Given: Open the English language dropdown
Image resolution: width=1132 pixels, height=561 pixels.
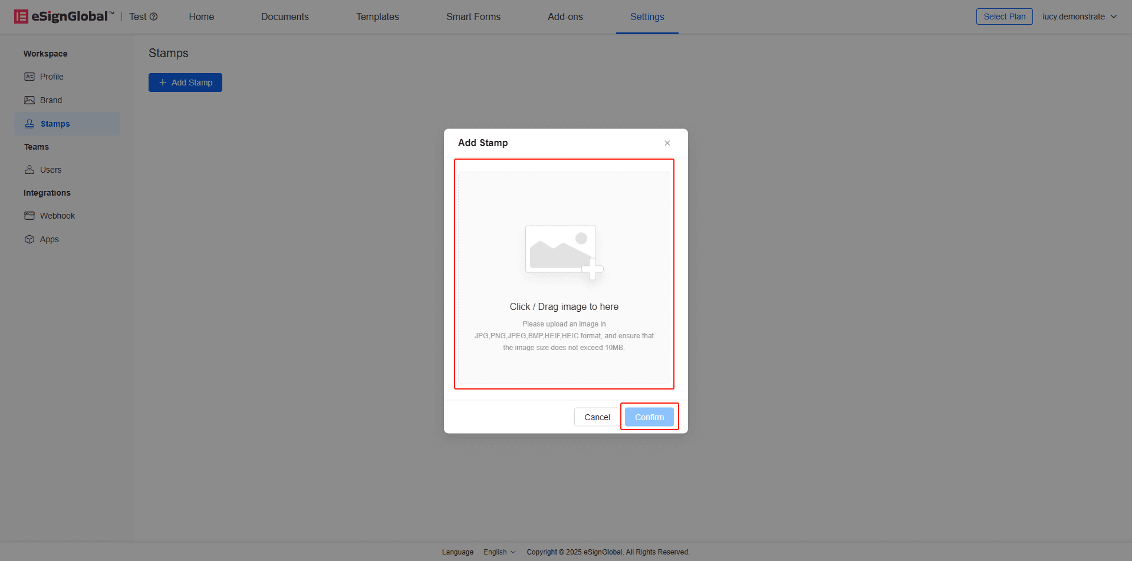Looking at the screenshot, I should click(x=499, y=552).
